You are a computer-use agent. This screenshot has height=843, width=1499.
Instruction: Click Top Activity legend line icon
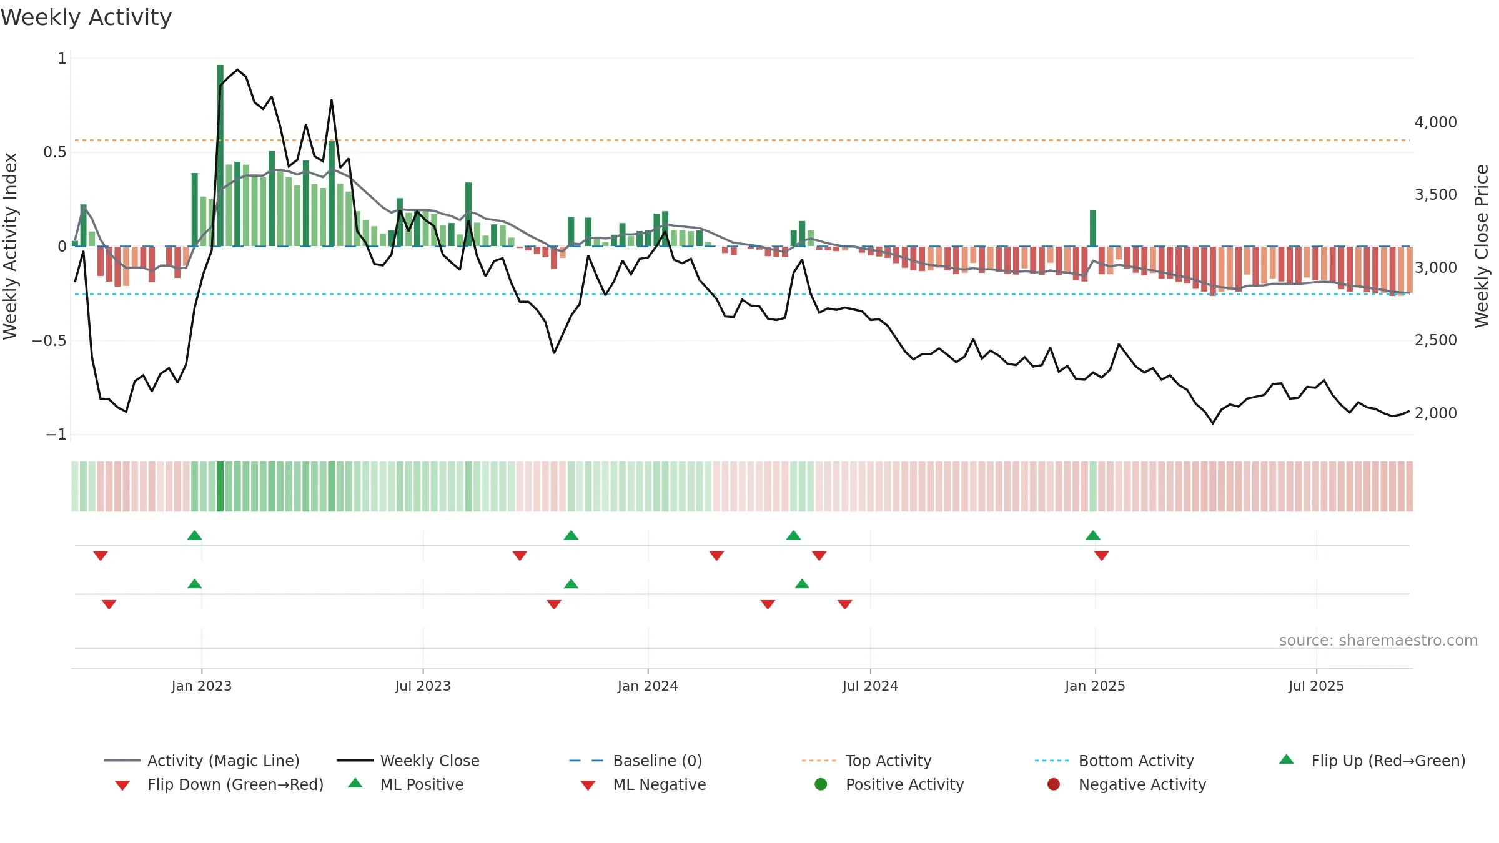click(x=819, y=761)
